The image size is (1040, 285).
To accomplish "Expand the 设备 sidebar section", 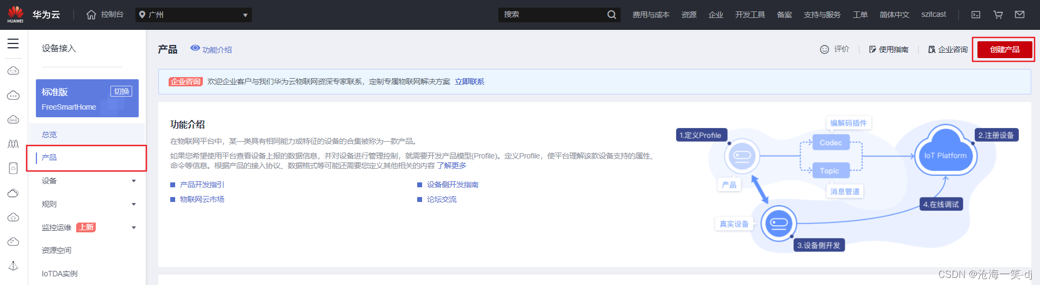I will coord(88,181).
